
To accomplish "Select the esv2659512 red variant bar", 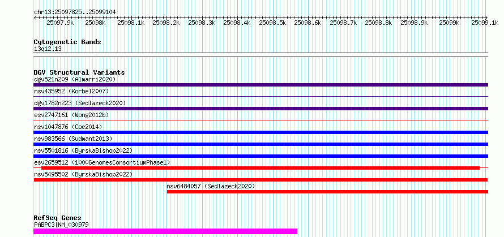I will click(260, 168).
